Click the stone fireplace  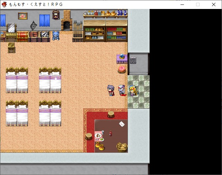(66, 20)
